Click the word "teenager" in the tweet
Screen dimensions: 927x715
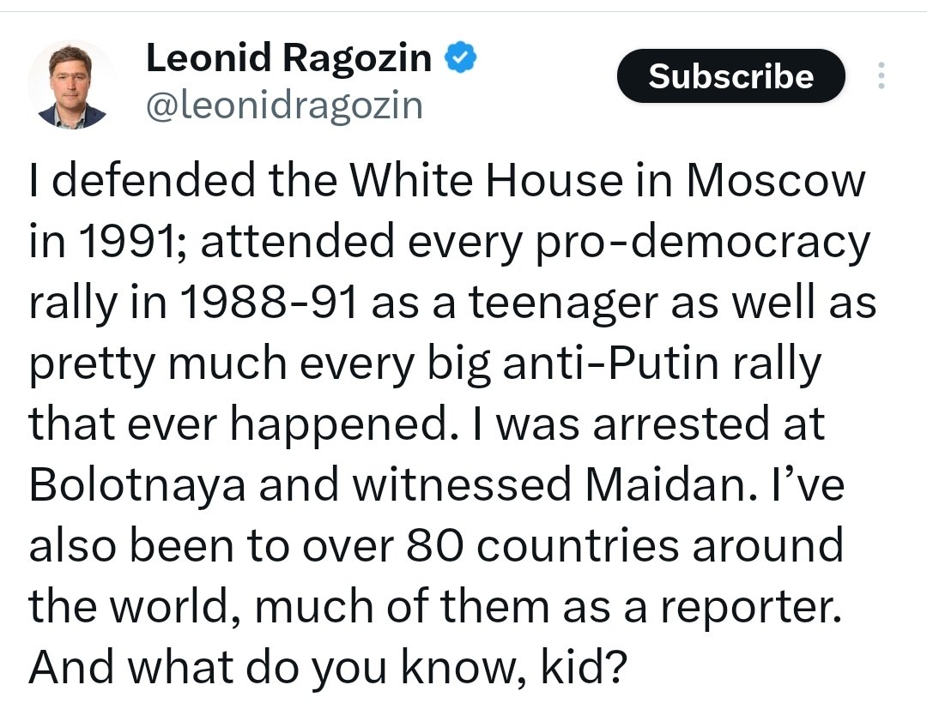coord(563,303)
